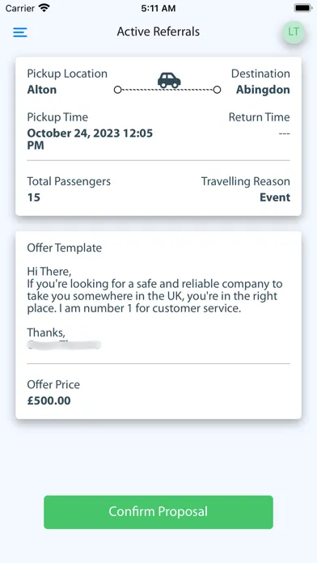
Task: Select the destination circle marker
Action: [217, 90]
